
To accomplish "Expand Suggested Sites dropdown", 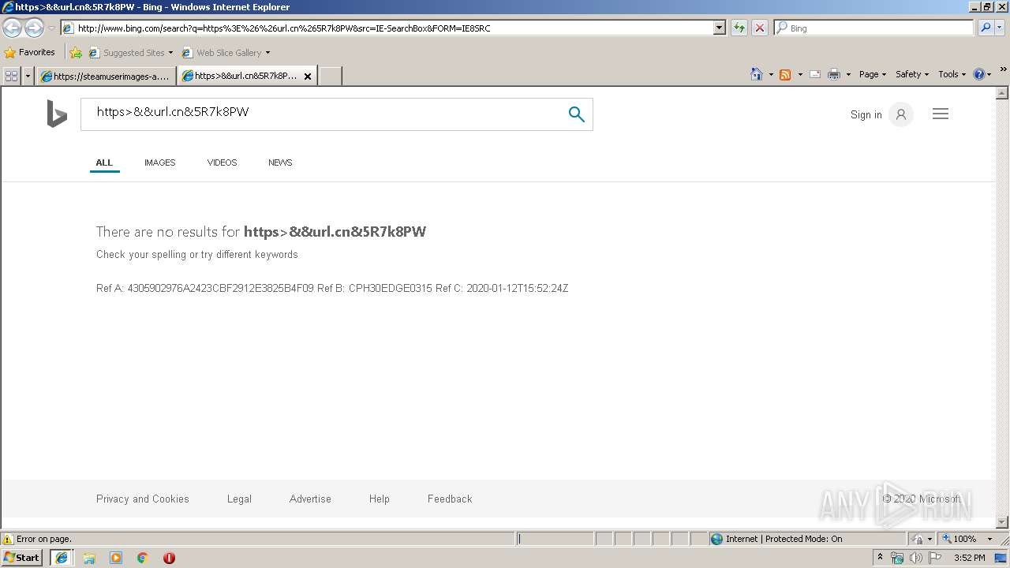I will point(170,53).
